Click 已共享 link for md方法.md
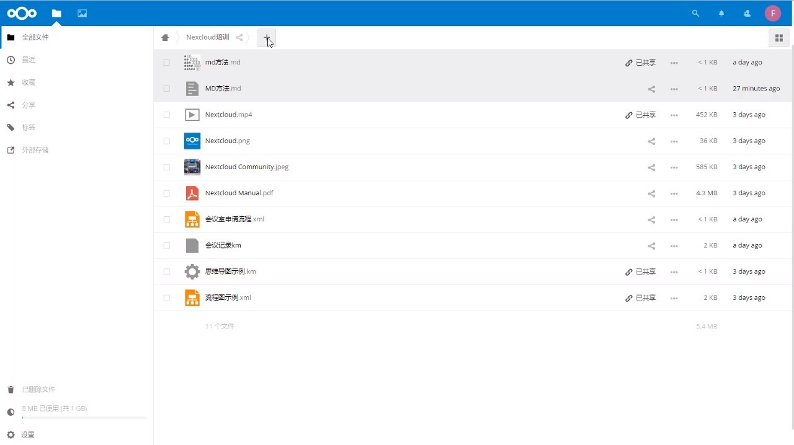The height and width of the screenshot is (445, 794). pyautogui.click(x=640, y=63)
